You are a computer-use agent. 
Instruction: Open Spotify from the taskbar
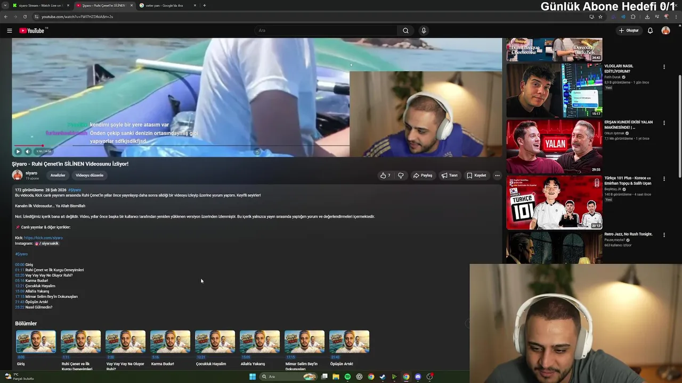tap(347, 377)
